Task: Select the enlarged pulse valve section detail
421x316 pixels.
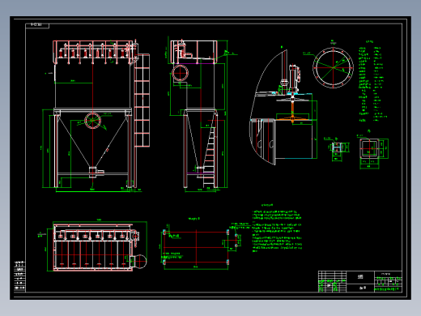Action: click(x=283, y=107)
